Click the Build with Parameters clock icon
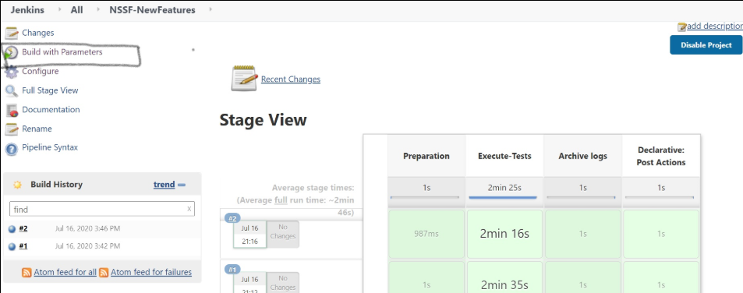 12,52
